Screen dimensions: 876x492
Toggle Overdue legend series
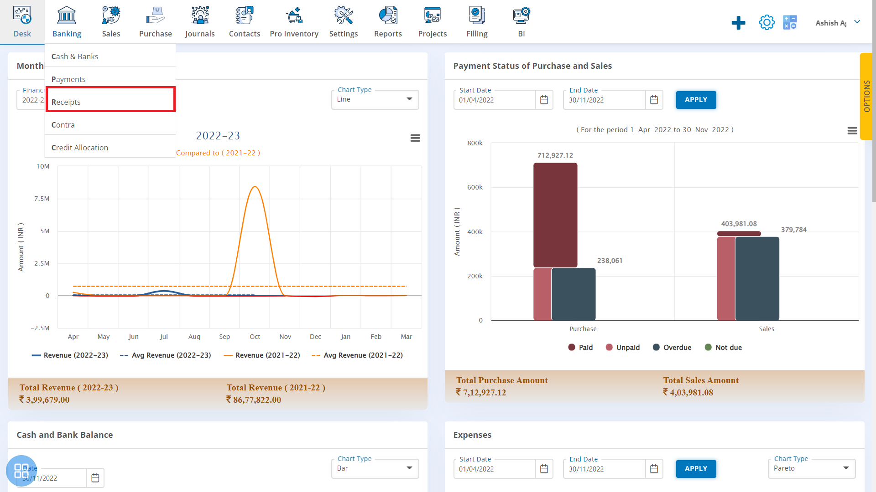[x=672, y=348]
